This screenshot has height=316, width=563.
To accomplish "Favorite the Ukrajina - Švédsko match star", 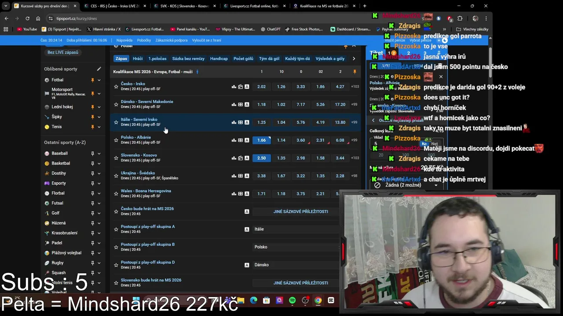I will (x=116, y=176).
